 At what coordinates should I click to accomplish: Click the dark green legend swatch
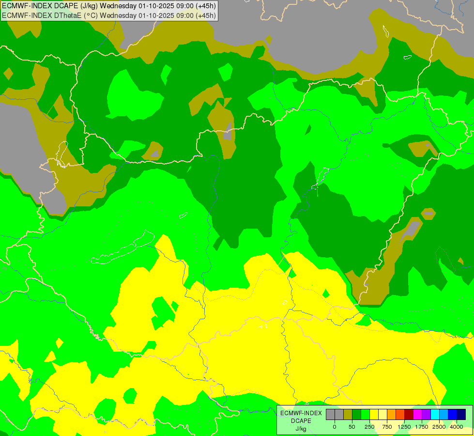(356, 414)
